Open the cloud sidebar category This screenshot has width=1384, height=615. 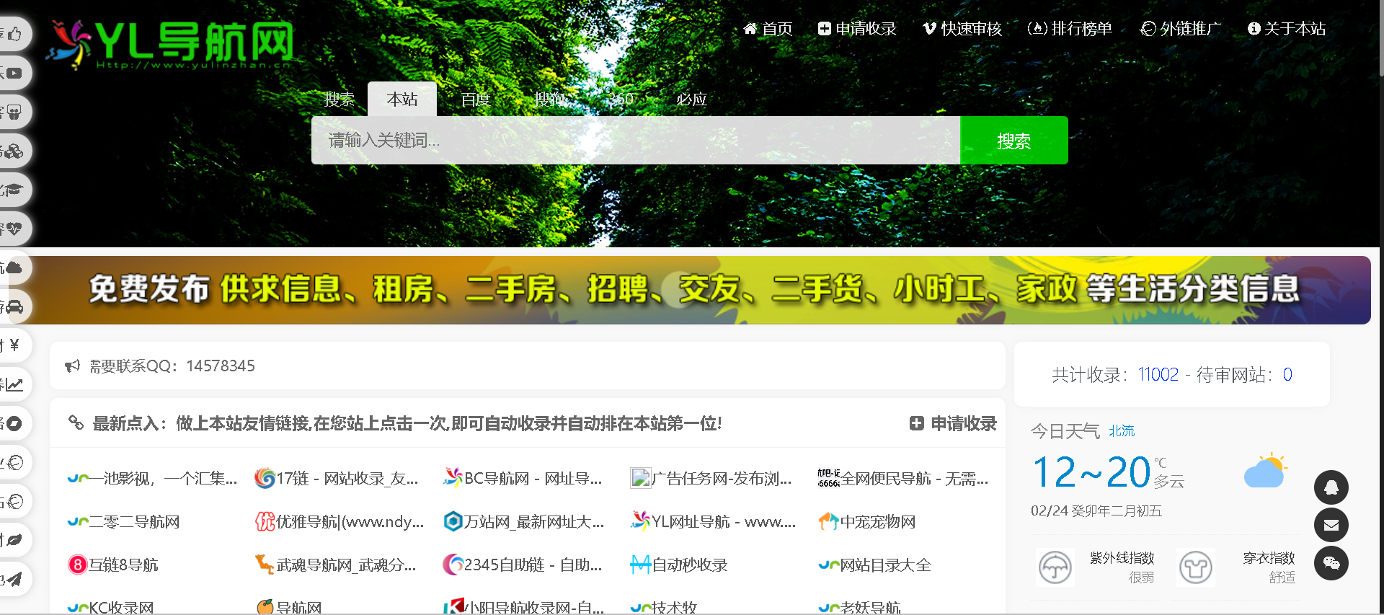[14, 267]
